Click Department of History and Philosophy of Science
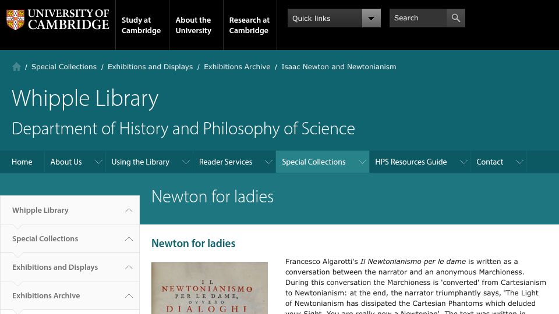The width and height of the screenshot is (559, 314). coord(183,129)
